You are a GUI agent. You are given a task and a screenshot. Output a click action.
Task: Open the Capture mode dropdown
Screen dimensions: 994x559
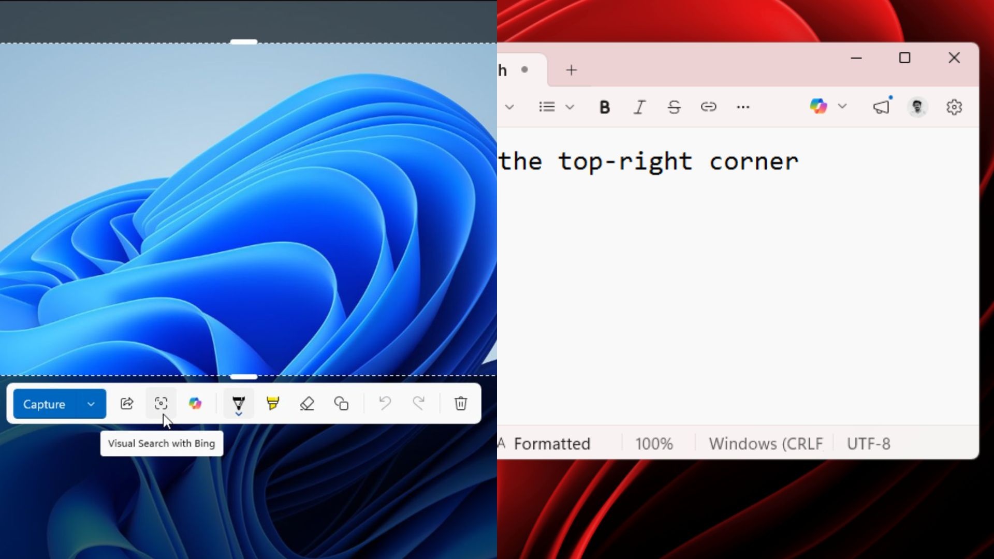pos(91,404)
